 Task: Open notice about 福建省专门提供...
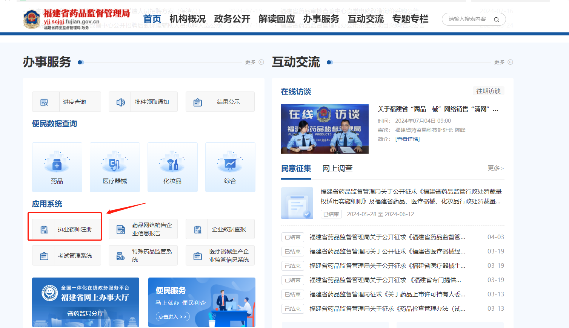(385, 280)
